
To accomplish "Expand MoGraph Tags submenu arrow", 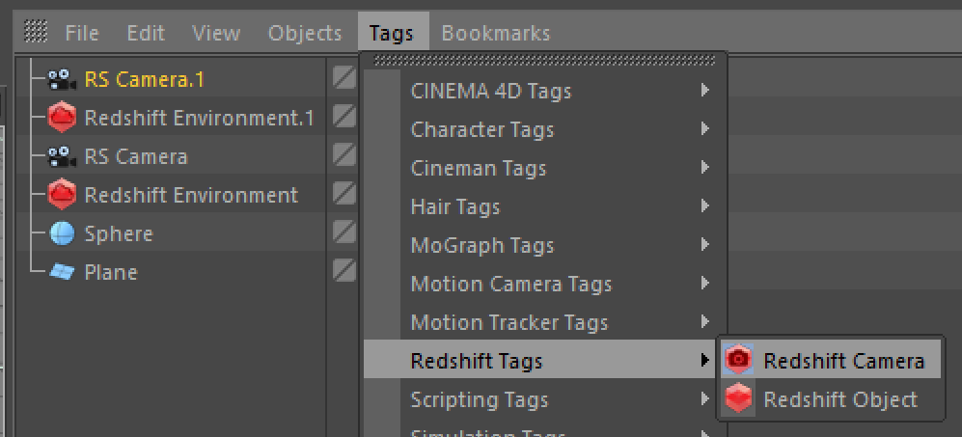I will point(705,244).
